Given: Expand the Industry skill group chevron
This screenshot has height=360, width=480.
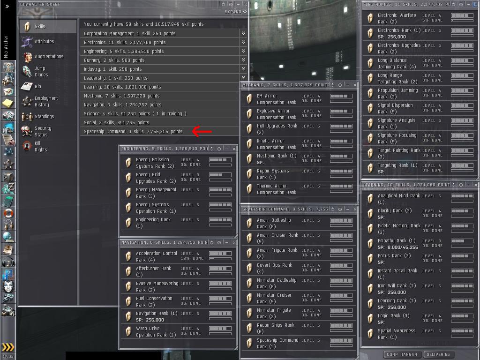Looking at the screenshot, I should 243,68.
